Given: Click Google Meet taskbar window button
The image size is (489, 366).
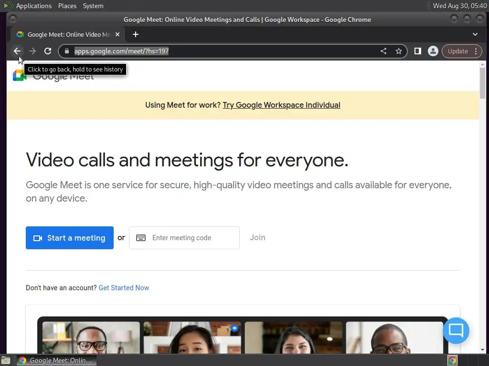Looking at the screenshot, I should [56, 360].
